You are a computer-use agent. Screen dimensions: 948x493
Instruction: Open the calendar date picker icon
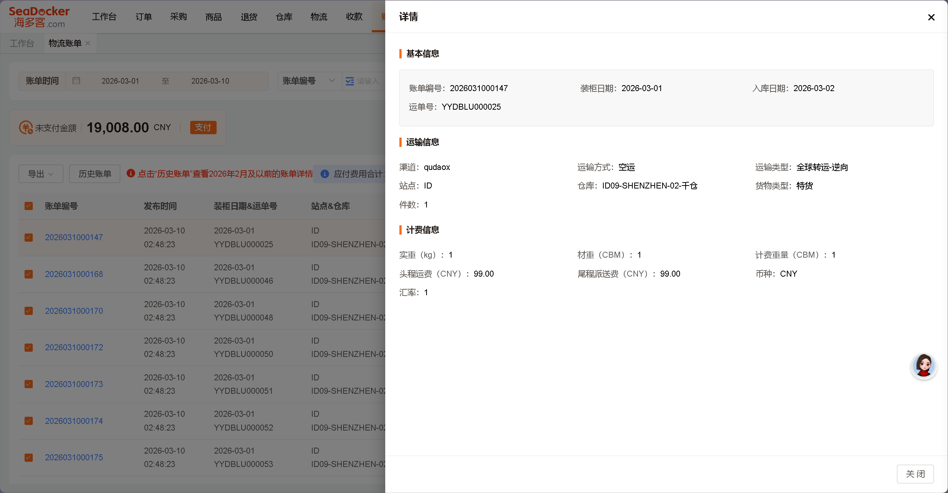(x=76, y=81)
